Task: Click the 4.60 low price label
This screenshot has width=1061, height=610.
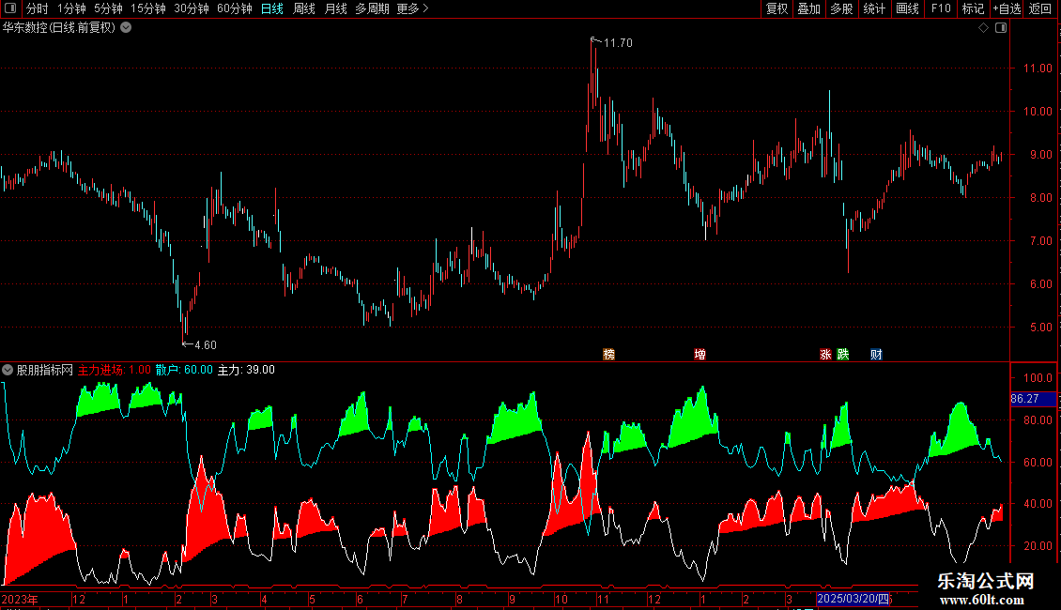Action: pos(206,345)
